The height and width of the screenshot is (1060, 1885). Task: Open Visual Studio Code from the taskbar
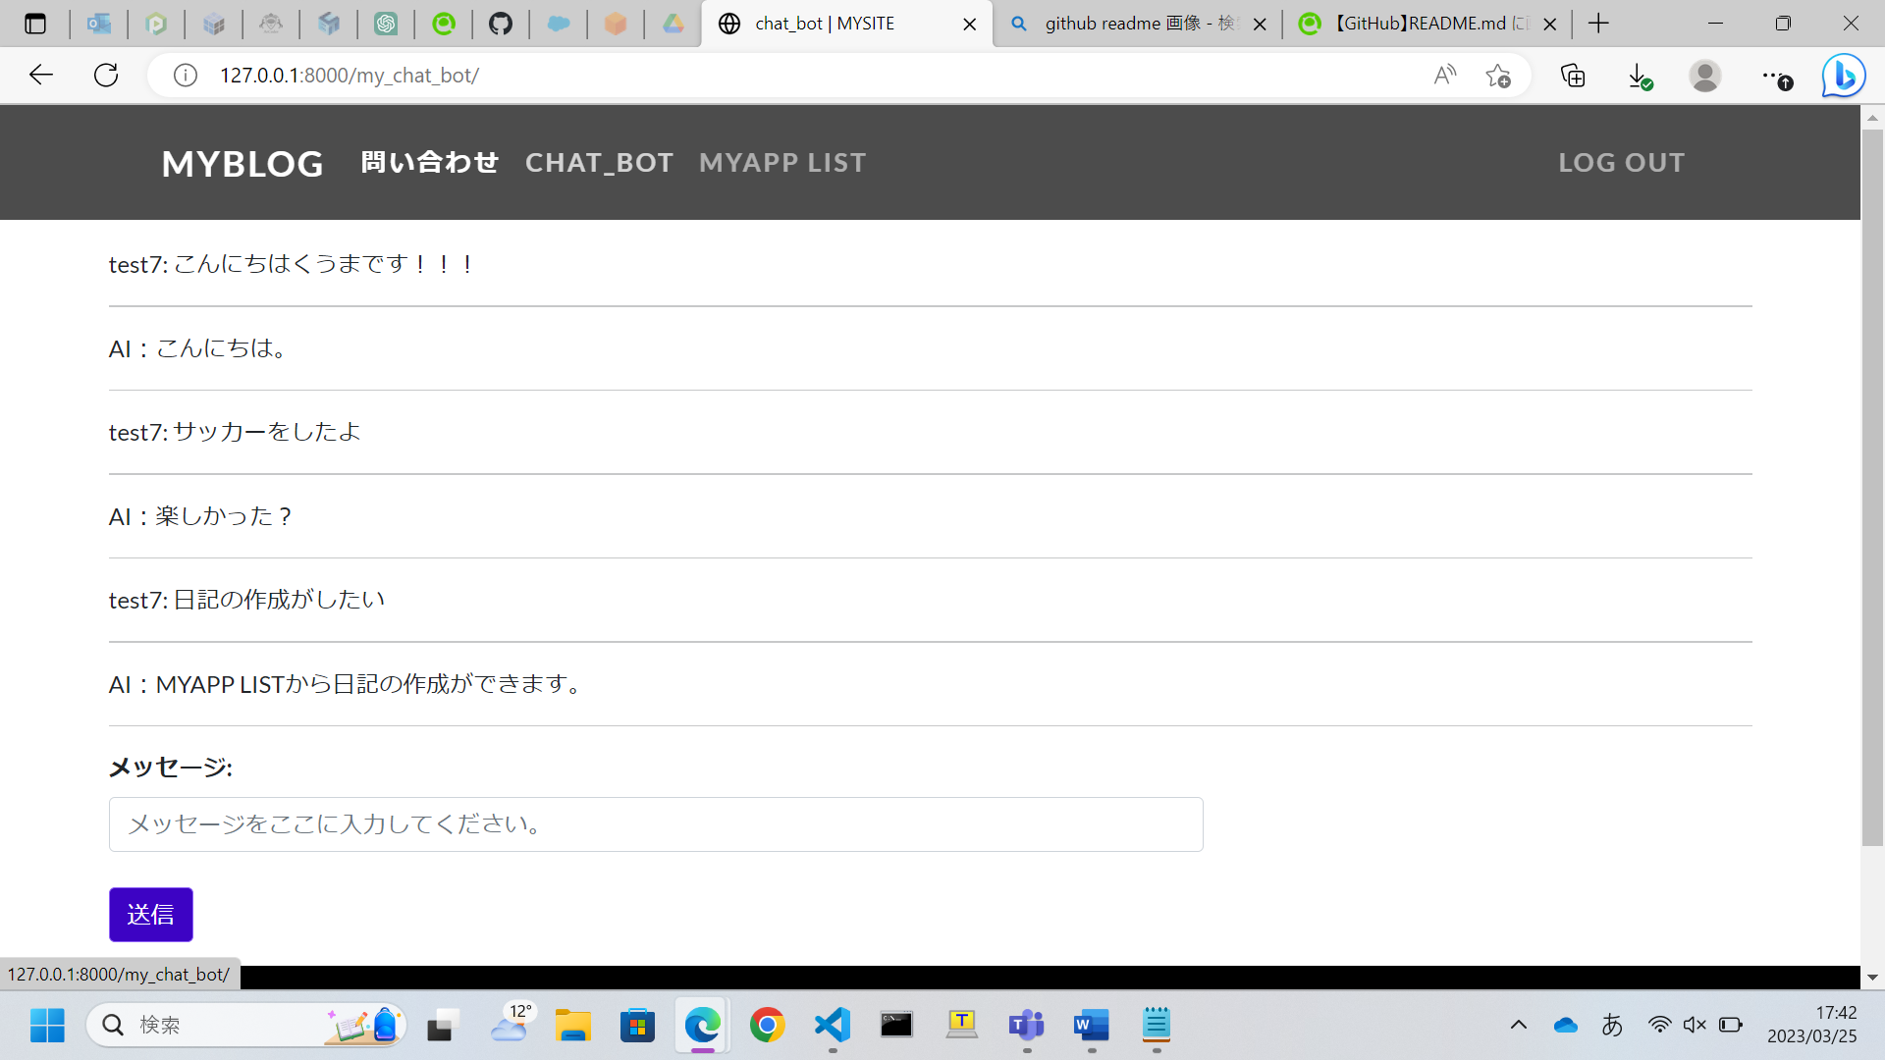coord(832,1026)
